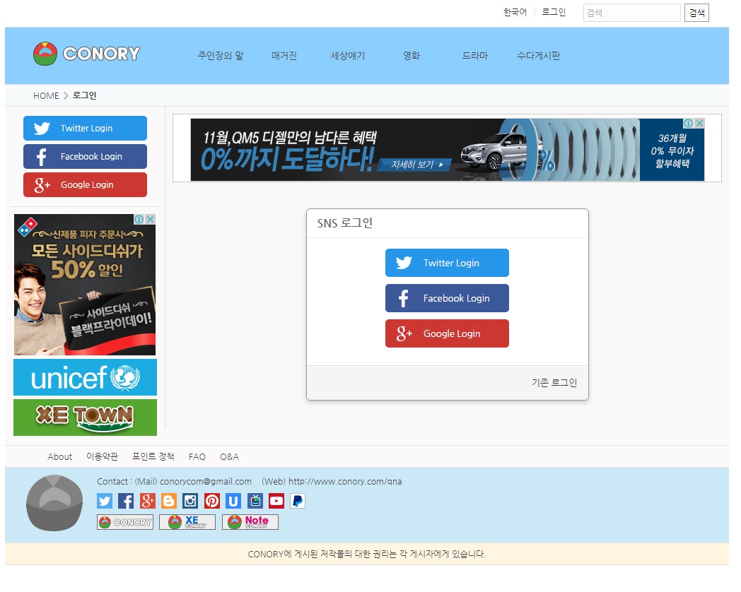This screenshot has width=741, height=592.
Task: Click the search input field
Action: tap(631, 13)
